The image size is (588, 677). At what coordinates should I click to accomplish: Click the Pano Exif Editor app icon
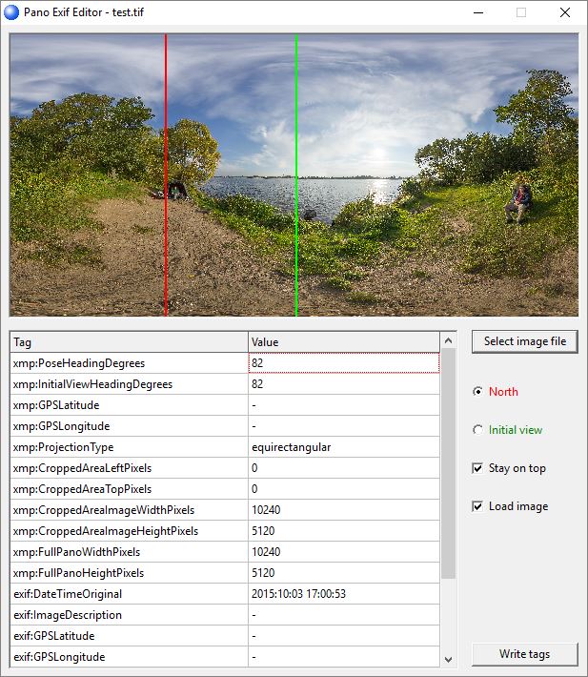(11, 12)
